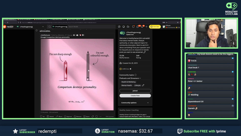Click the donation text 'nasemaa: $32.67'
Viewport: 241px width, 136px height.
tap(135, 131)
